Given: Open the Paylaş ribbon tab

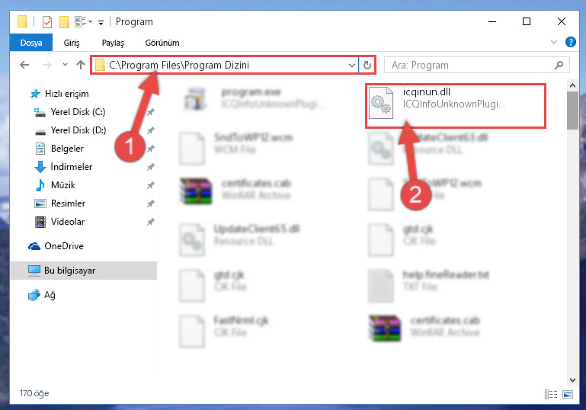Looking at the screenshot, I should pos(113,43).
